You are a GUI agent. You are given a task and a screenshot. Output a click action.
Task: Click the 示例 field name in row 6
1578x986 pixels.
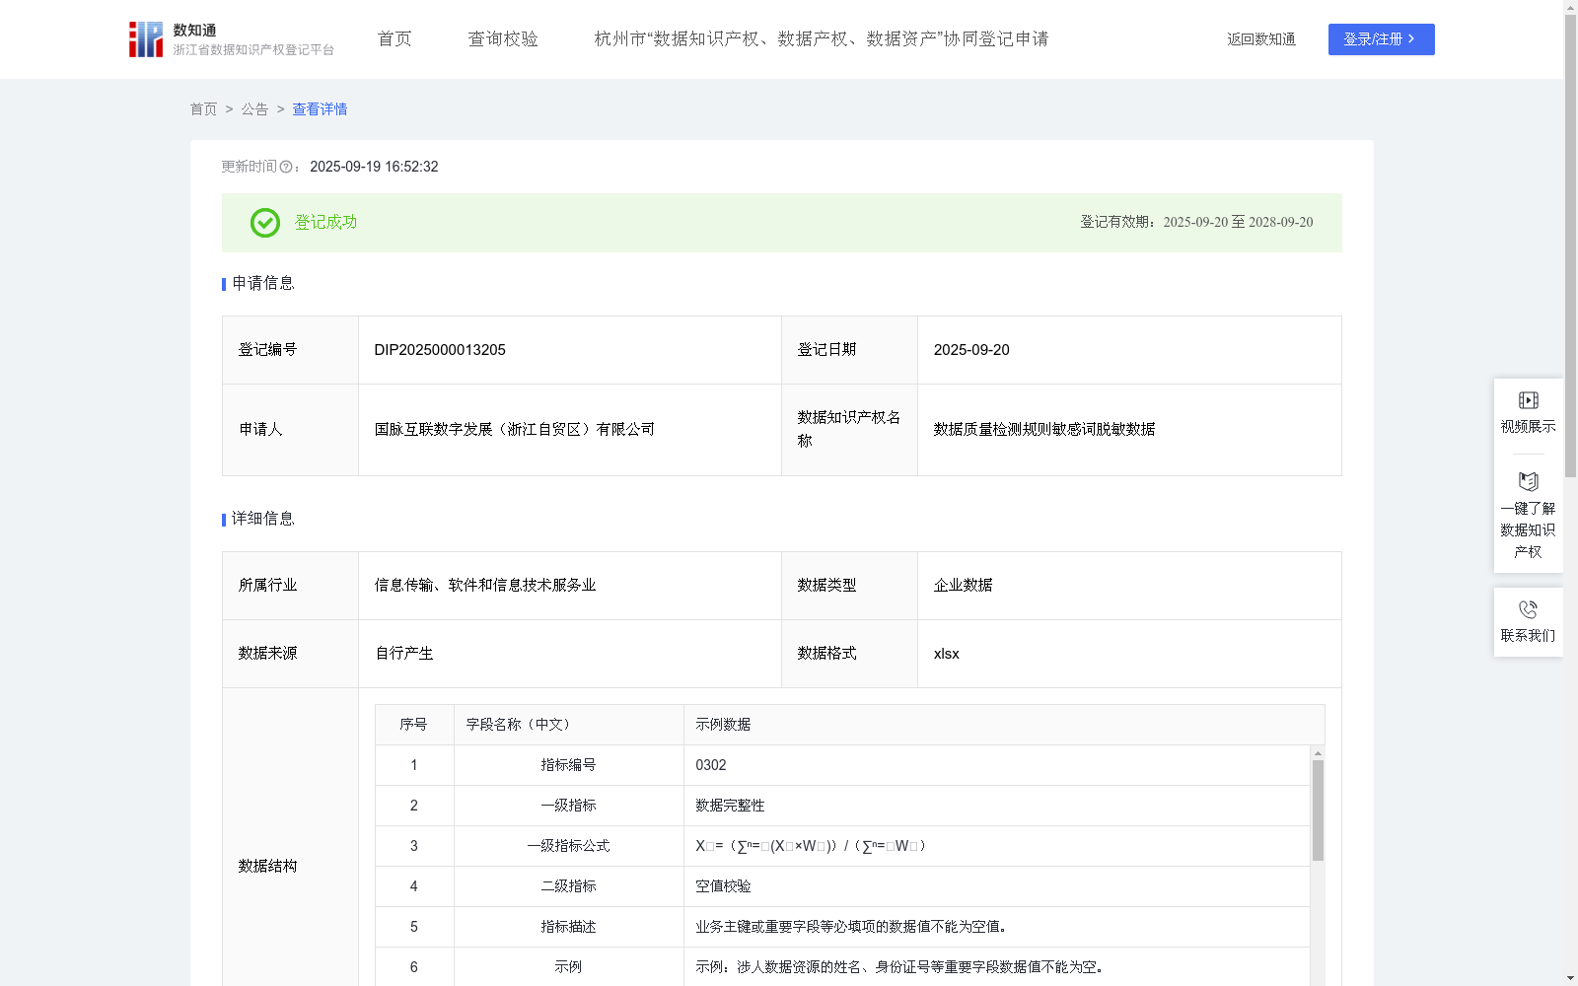point(568,967)
